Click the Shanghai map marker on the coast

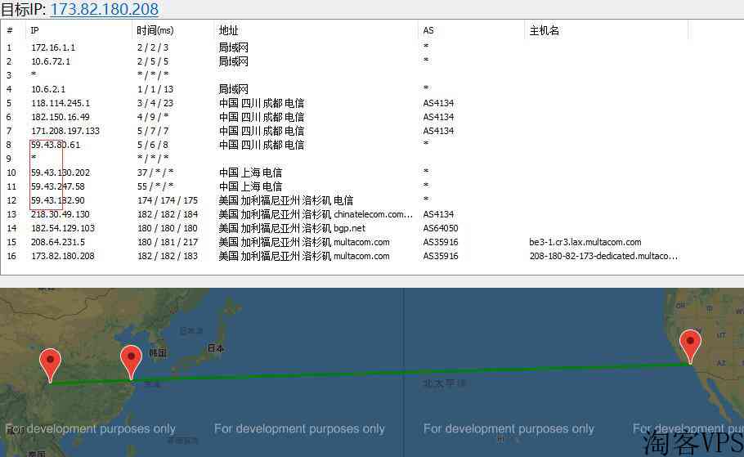tap(131, 360)
